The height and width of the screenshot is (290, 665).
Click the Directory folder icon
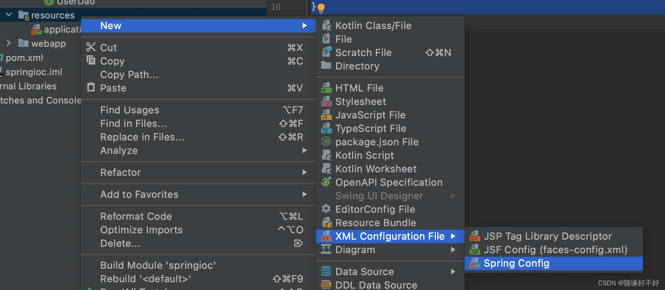coord(326,66)
